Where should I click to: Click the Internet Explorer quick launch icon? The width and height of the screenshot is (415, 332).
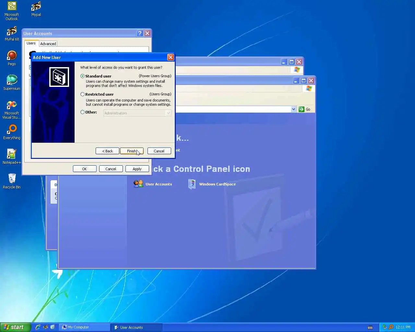click(38, 327)
